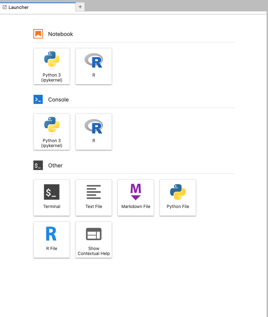
Task: Click the Other section heading
Action: coord(55,165)
